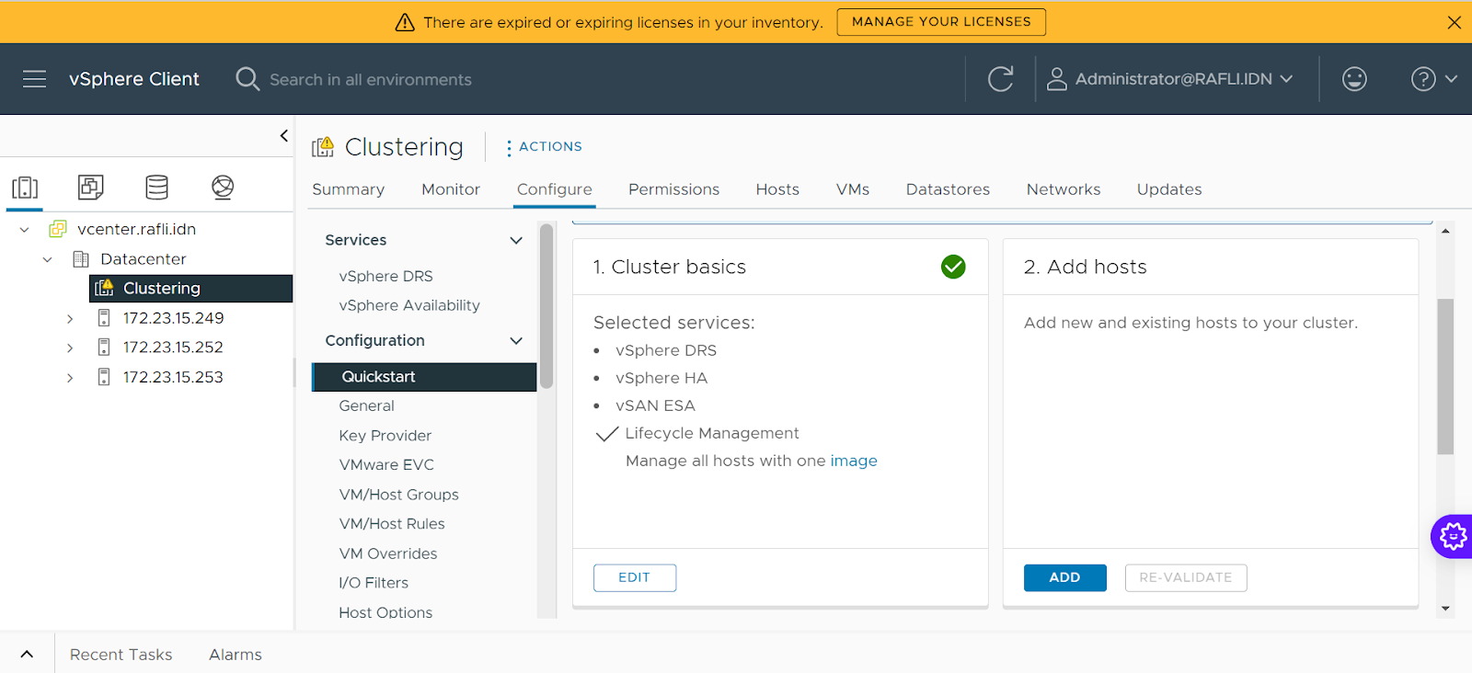
Task: Click the search magnifier icon
Action: (247, 79)
